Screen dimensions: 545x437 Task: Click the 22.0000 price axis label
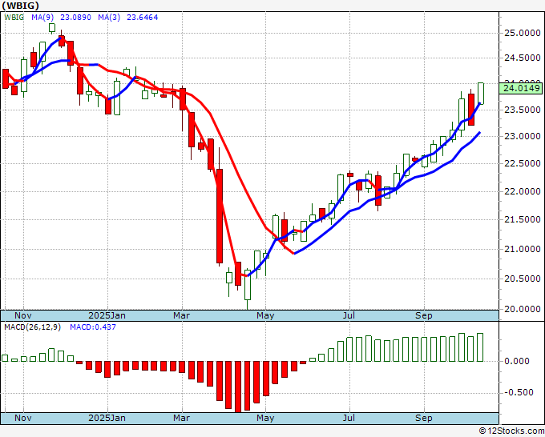pyautogui.click(x=522, y=191)
